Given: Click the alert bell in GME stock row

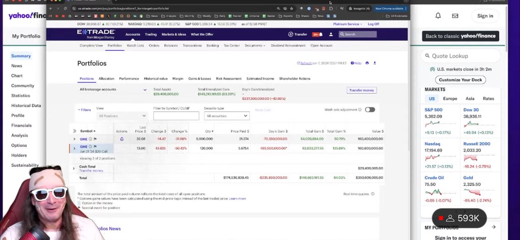Looking at the screenshot, I should 122,139.
